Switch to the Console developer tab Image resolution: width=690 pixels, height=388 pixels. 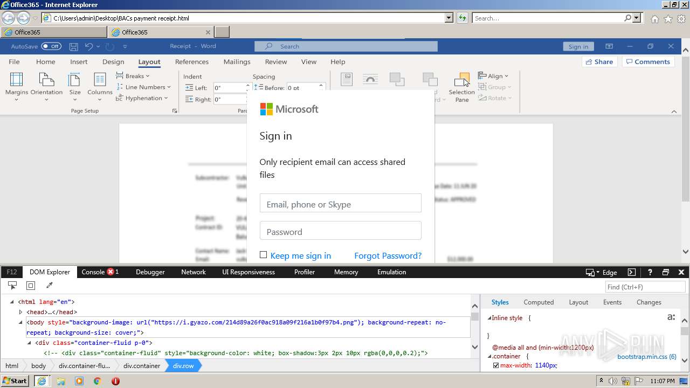click(100, 272)
